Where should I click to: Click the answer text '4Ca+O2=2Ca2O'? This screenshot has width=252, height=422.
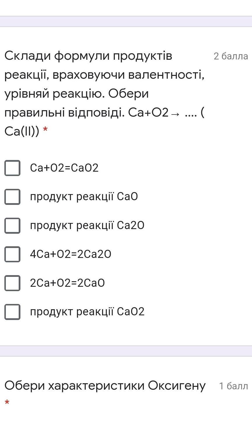coord(71,254)
